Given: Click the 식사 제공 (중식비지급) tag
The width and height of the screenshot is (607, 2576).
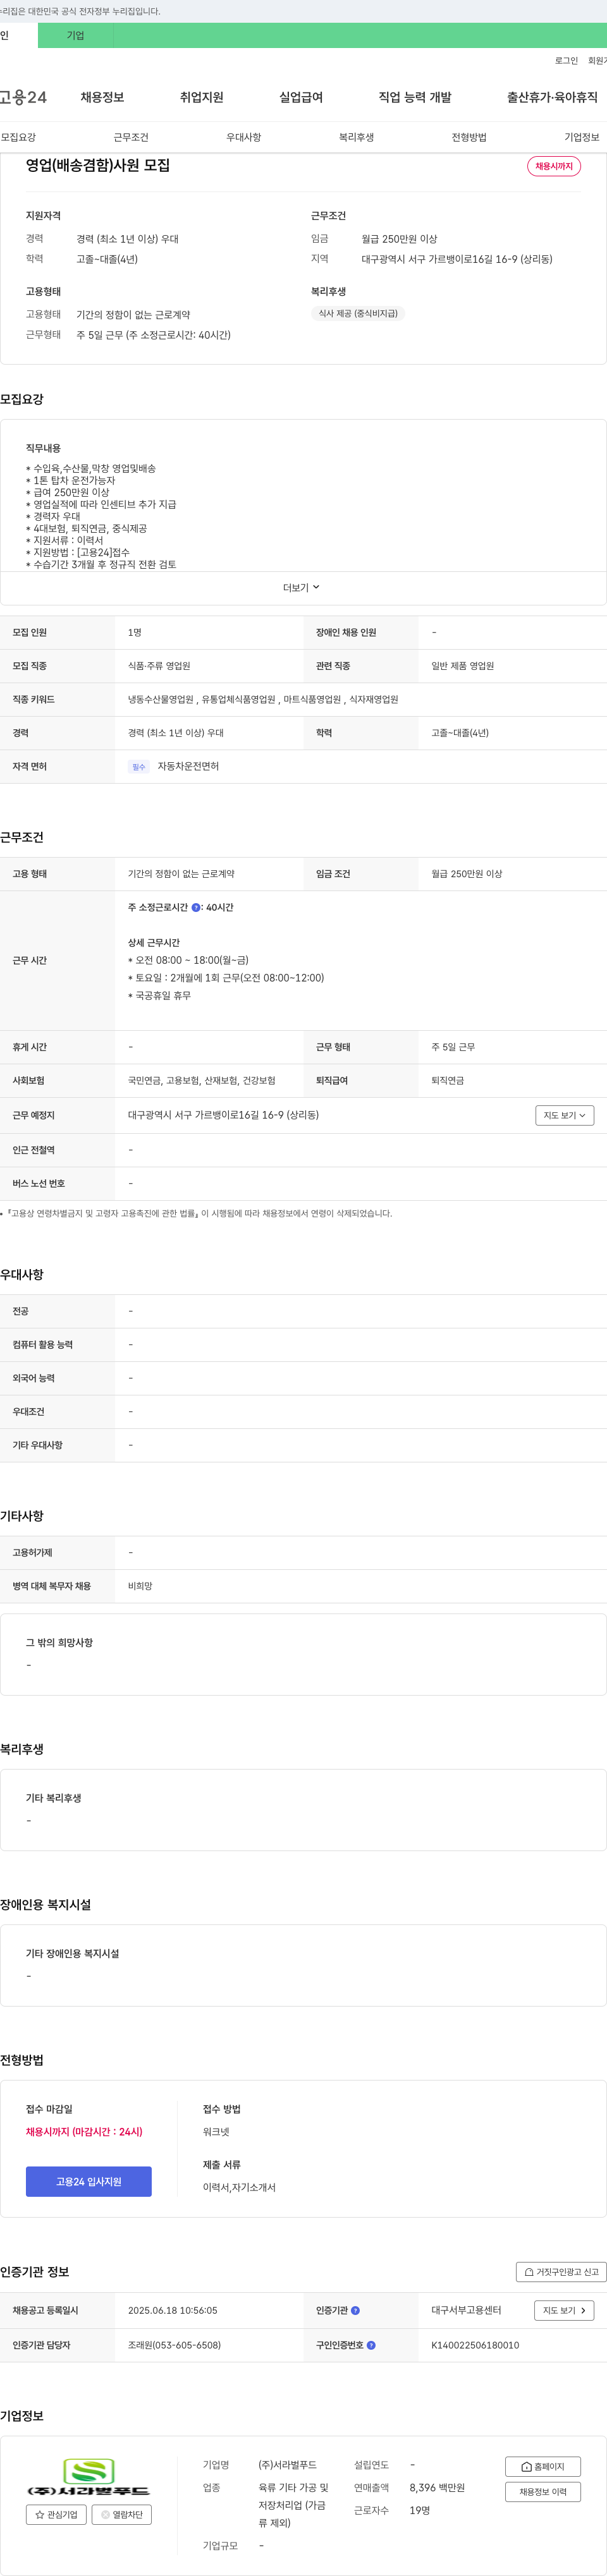Looking at the screenshot, I should (358, 313).
